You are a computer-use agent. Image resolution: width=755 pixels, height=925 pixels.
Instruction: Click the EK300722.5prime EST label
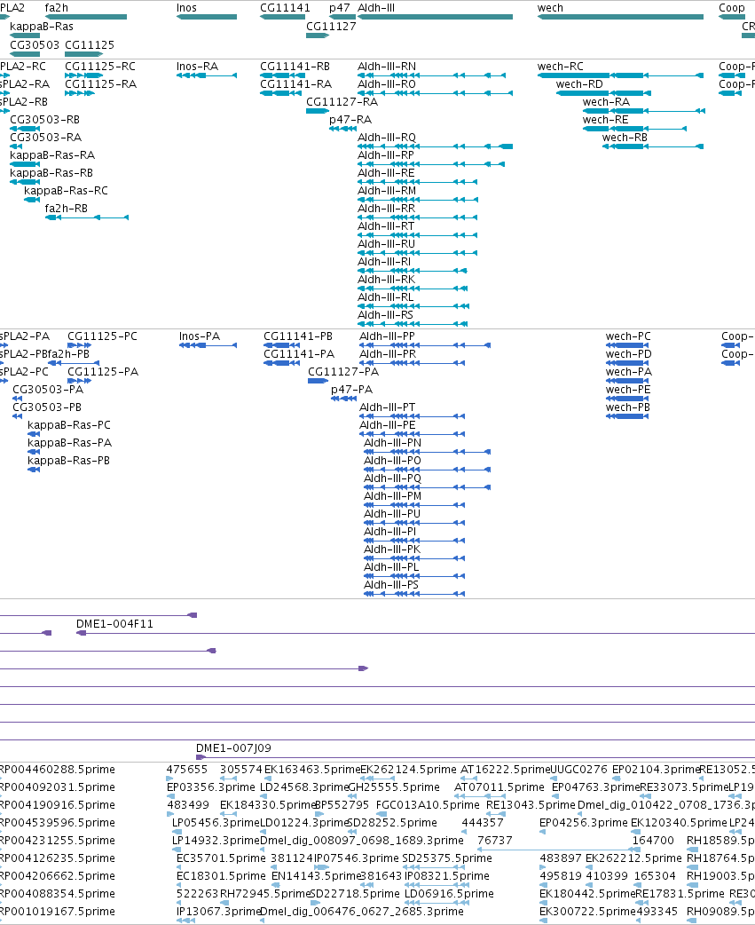click(587, 911)
